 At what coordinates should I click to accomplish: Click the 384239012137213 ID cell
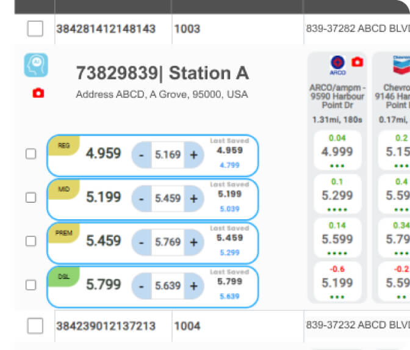pyautogui.click(x=106, y=326)
